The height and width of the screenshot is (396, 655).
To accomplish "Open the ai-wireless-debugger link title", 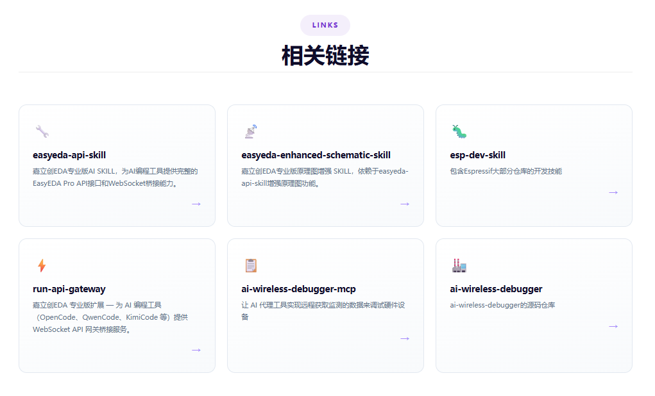I will point(496,289).
